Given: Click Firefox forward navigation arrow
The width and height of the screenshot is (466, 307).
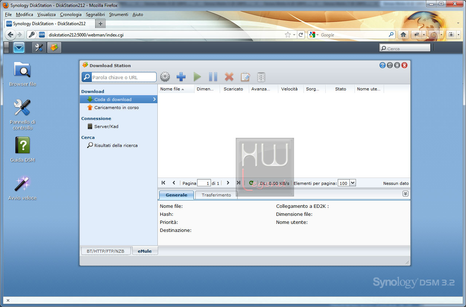Looking at the screenshot, I should 20,35.
